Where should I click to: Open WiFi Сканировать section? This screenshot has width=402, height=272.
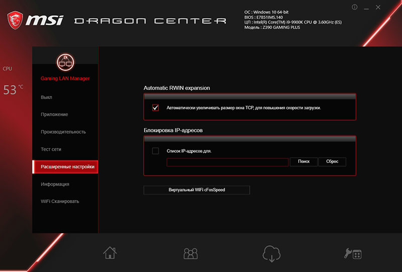click(60, 202)
